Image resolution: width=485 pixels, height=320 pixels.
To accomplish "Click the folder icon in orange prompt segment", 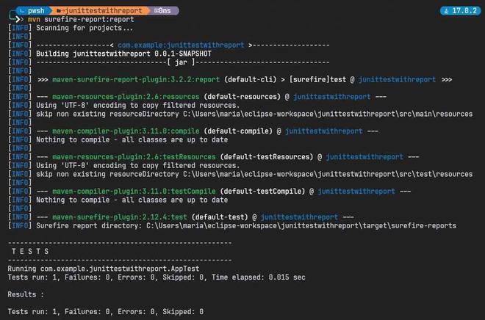I will tap(59, 11).
